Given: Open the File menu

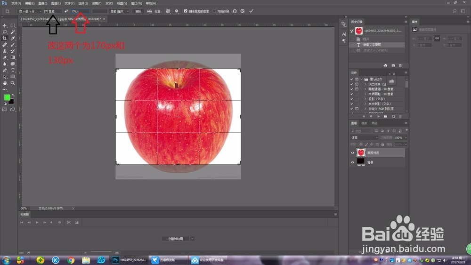Looking at the screenshot, I should tap(16, 3).
